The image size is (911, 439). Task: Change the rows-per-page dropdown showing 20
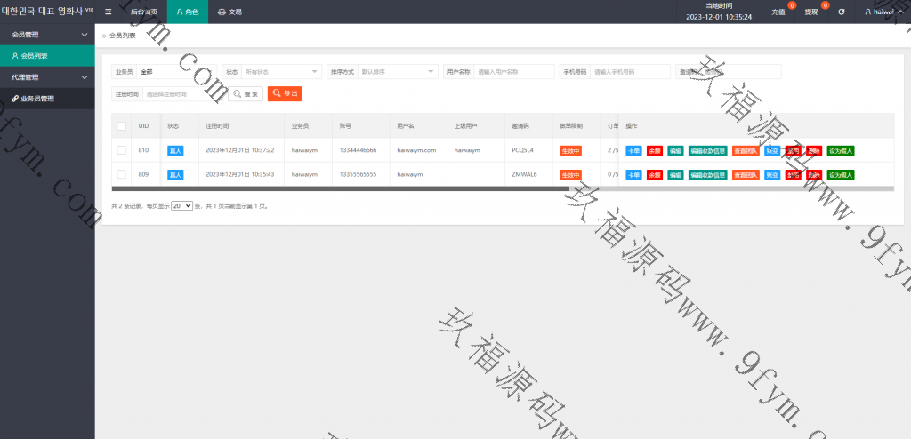point(181,205)
